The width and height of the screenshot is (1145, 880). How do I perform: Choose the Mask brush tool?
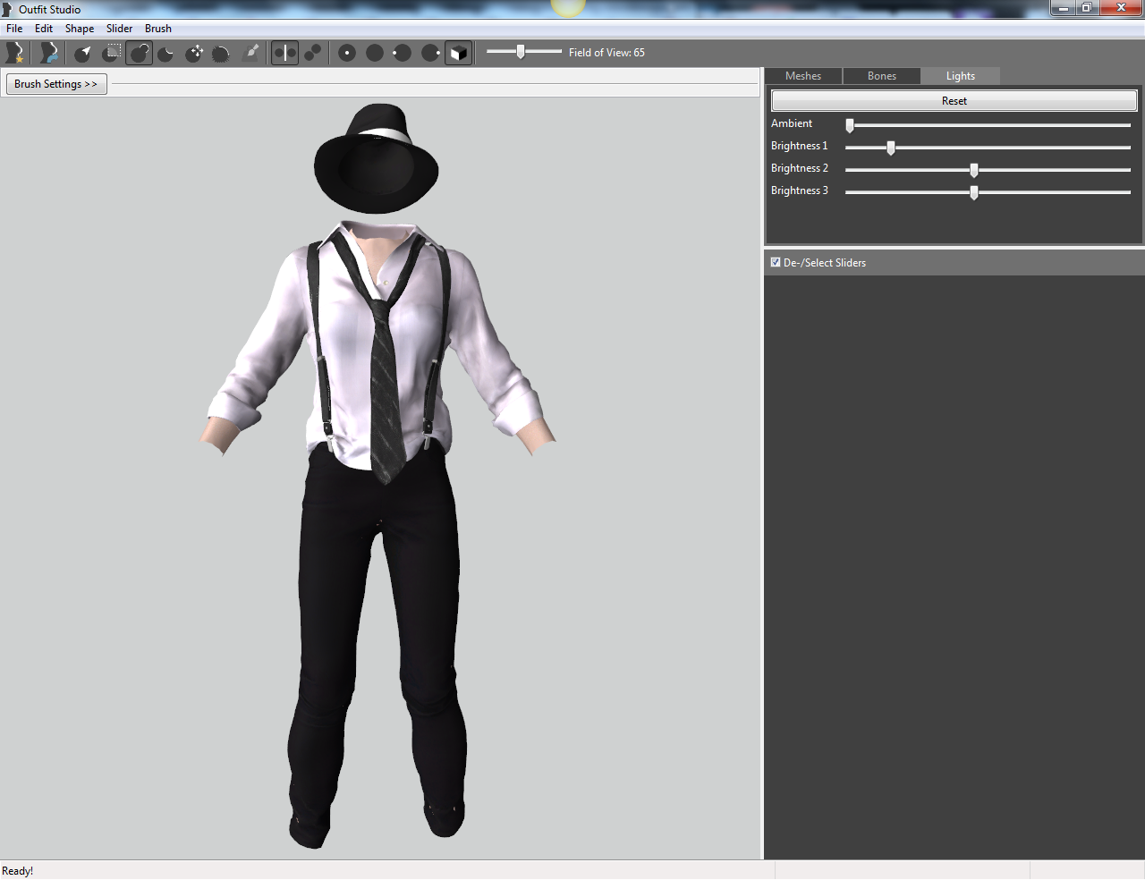pyautogui.click(x=111, y=53)
